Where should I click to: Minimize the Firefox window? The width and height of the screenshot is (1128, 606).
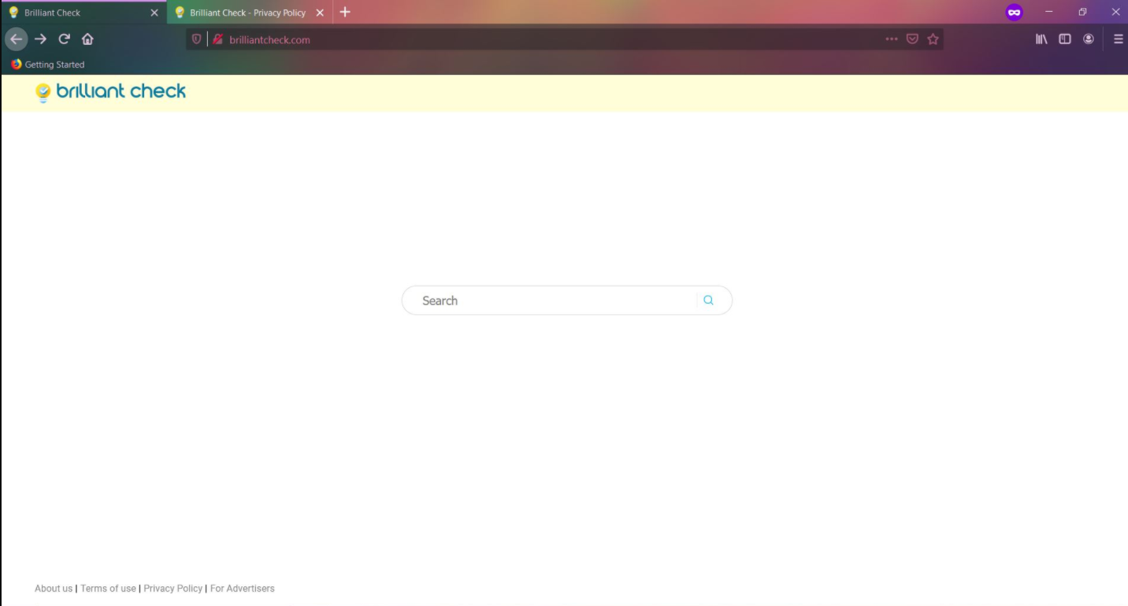[1048, 12]
